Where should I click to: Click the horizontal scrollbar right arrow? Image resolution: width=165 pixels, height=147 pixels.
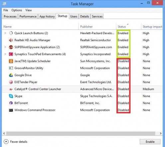click(161, 133)
